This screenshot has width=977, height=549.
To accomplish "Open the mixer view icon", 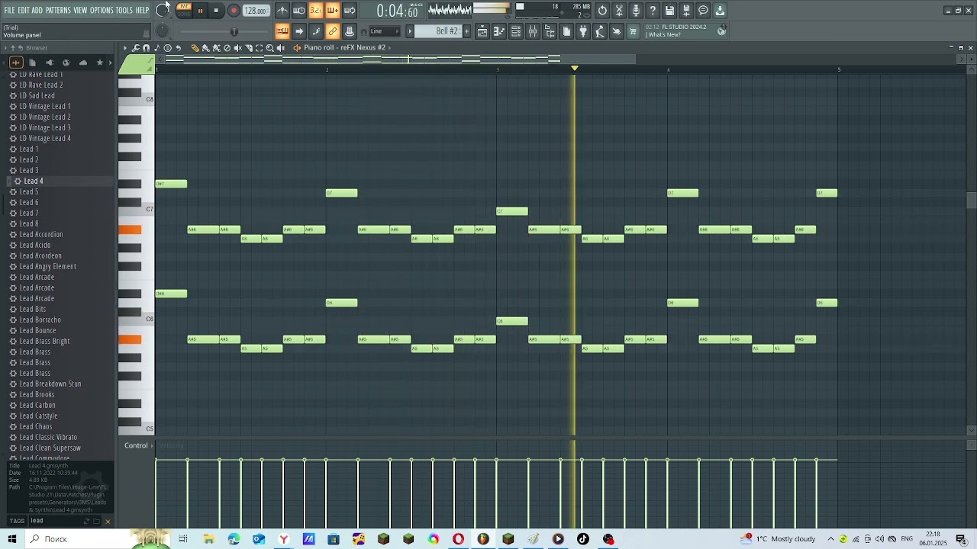I will [533, 31].
